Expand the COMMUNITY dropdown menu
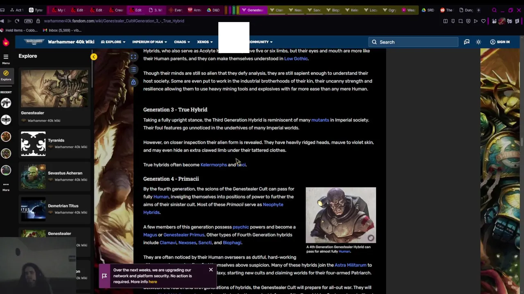 [260, 42]
